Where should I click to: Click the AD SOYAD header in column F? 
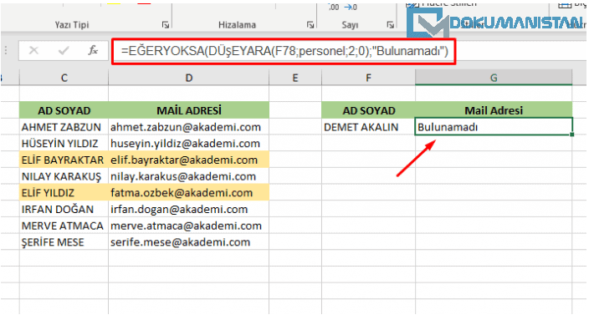[368, 110]
